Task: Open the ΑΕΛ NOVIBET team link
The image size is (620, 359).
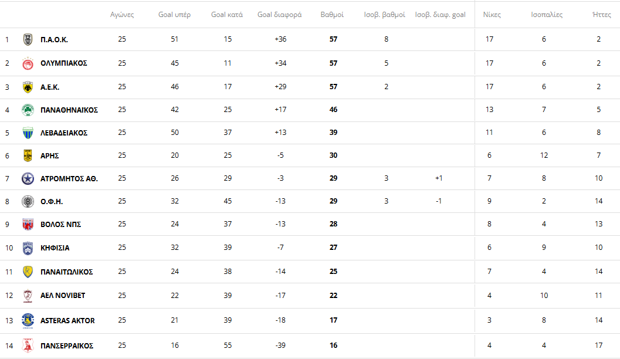Action: tap(63, 295)
